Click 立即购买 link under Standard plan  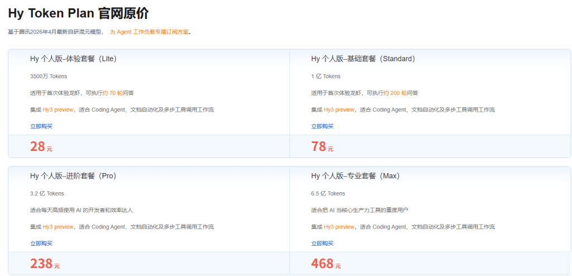point(322,126)
